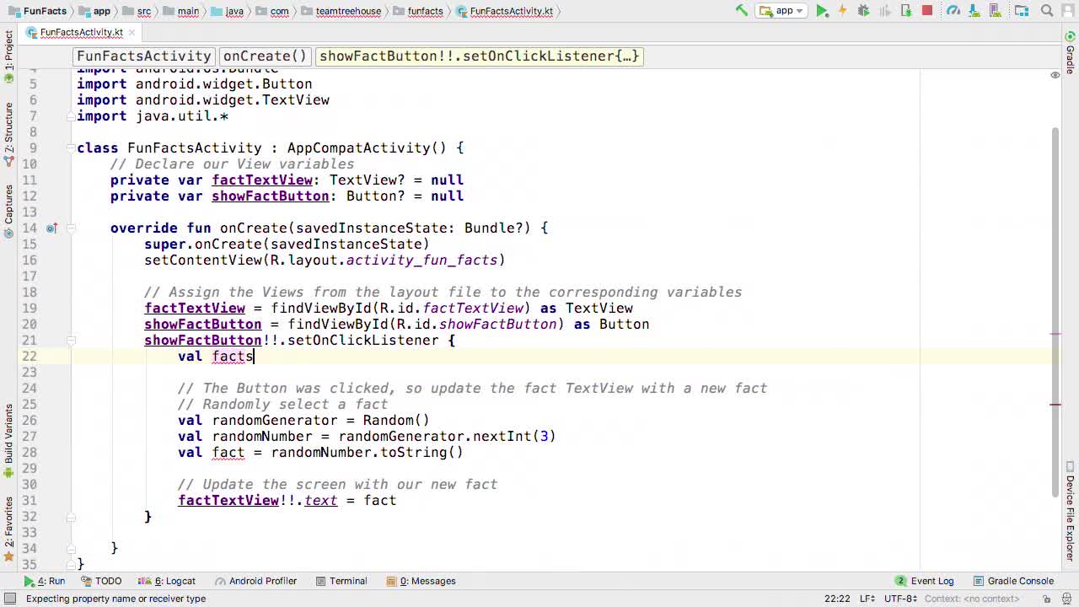
Task: Collapse the FunFactsActivity class fold marker
Action: coord(72,148)
